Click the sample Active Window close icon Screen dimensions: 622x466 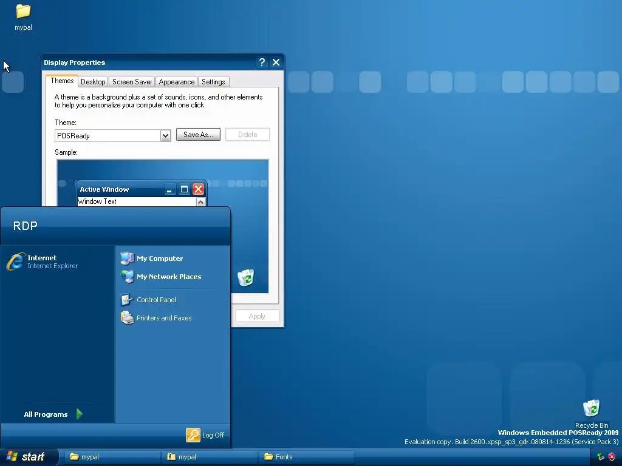tap(199, 189)
